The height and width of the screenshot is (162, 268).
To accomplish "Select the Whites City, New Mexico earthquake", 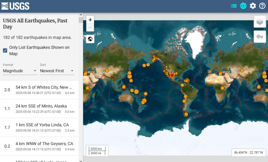I will [39, 90].
